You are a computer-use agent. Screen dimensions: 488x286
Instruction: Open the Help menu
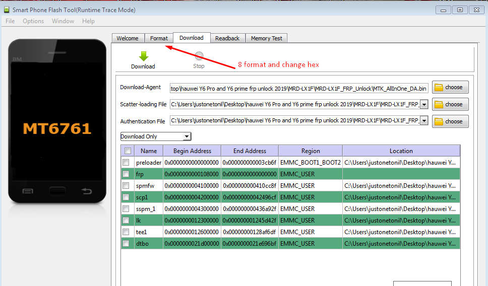[x=88, y=21]
